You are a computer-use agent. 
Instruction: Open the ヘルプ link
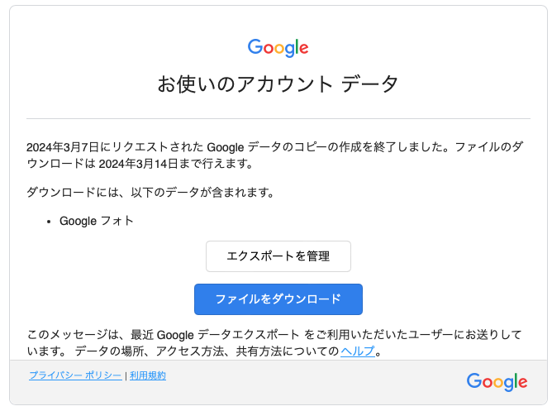(x=358, y=351)
